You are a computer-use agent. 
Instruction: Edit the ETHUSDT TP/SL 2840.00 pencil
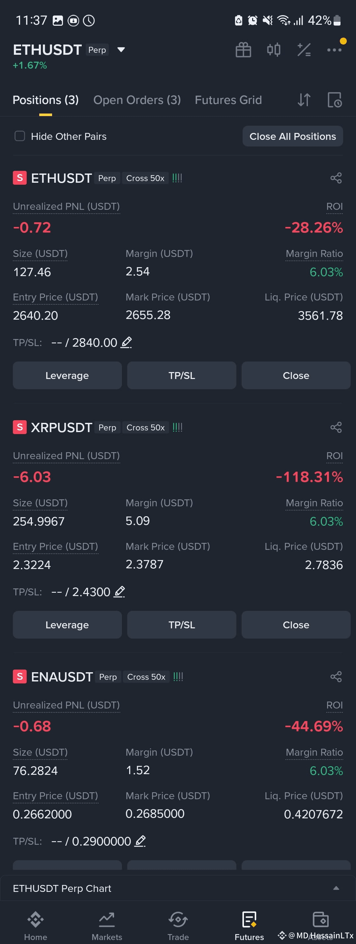126,342
